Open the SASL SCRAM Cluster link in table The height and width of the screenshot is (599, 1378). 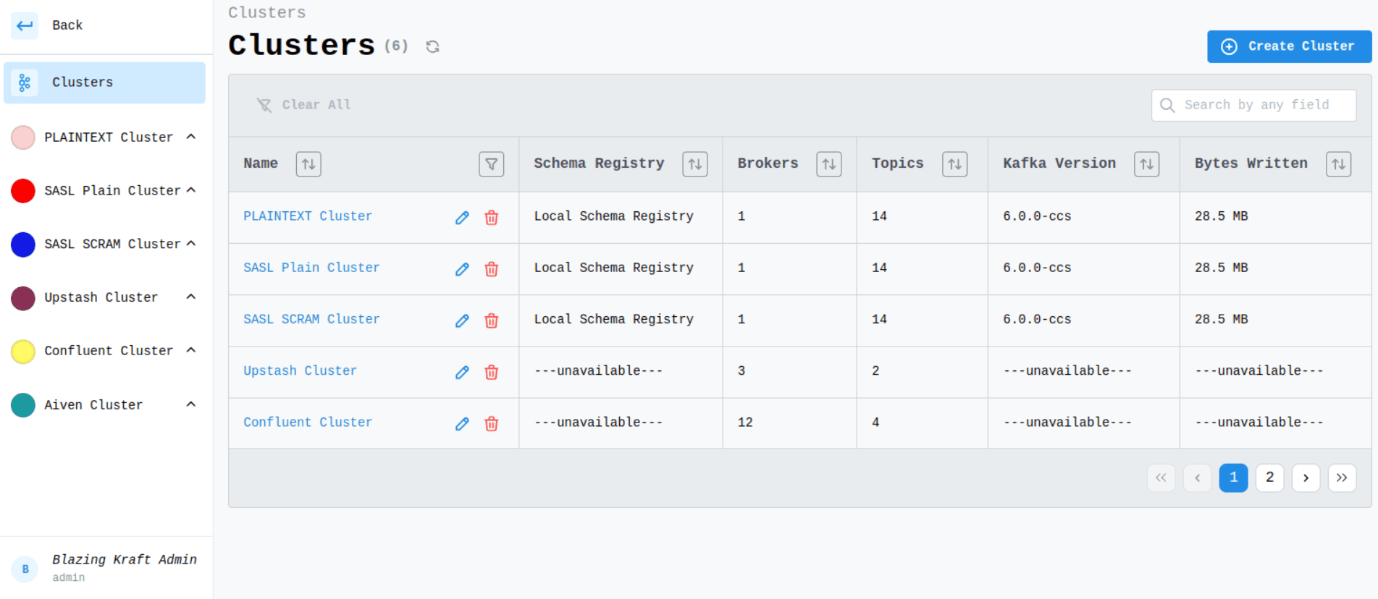pos(311,319)
